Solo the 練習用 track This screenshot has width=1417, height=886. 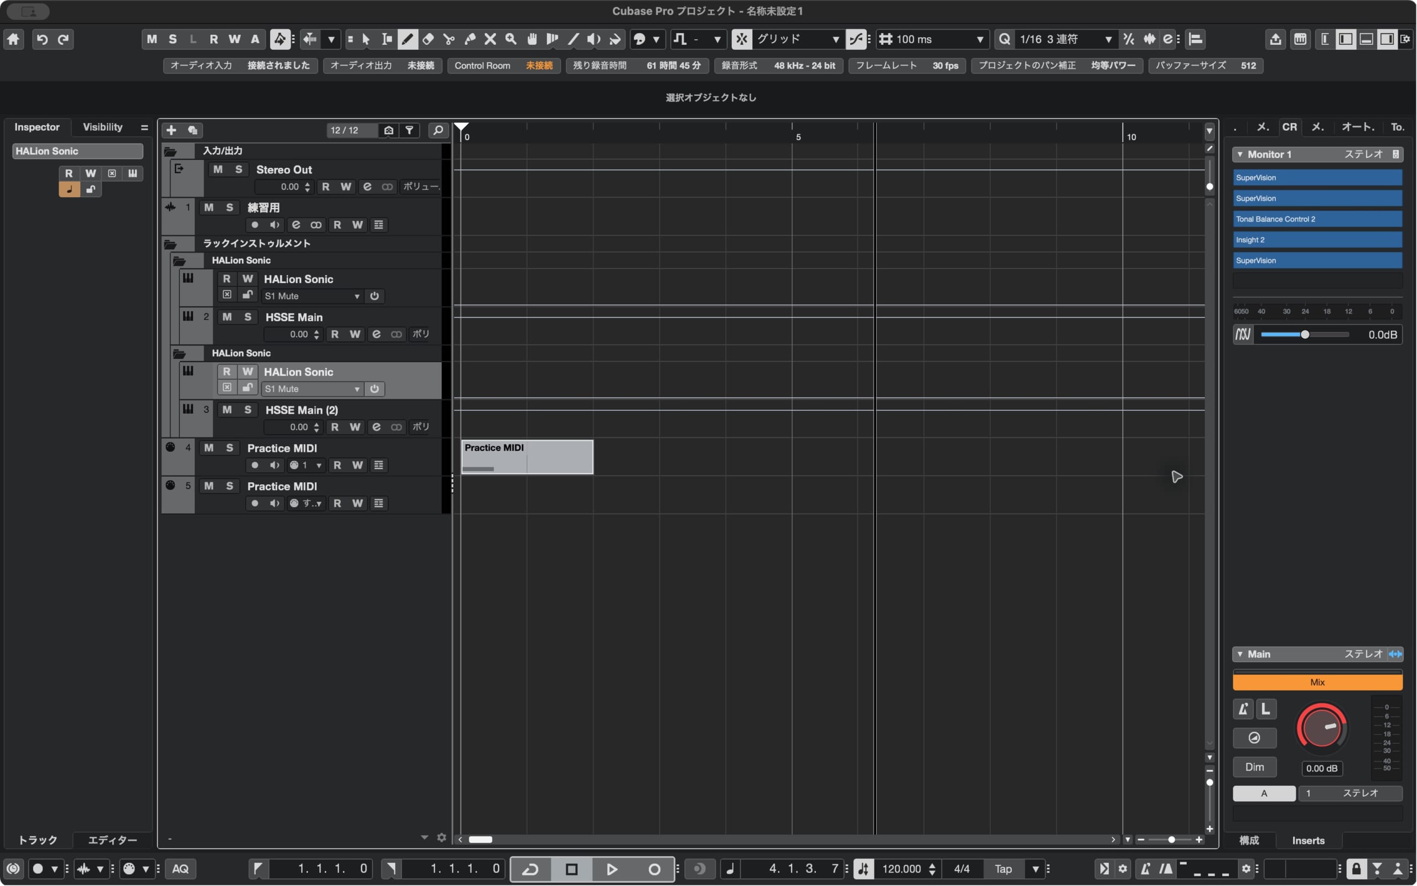[230, 208]
